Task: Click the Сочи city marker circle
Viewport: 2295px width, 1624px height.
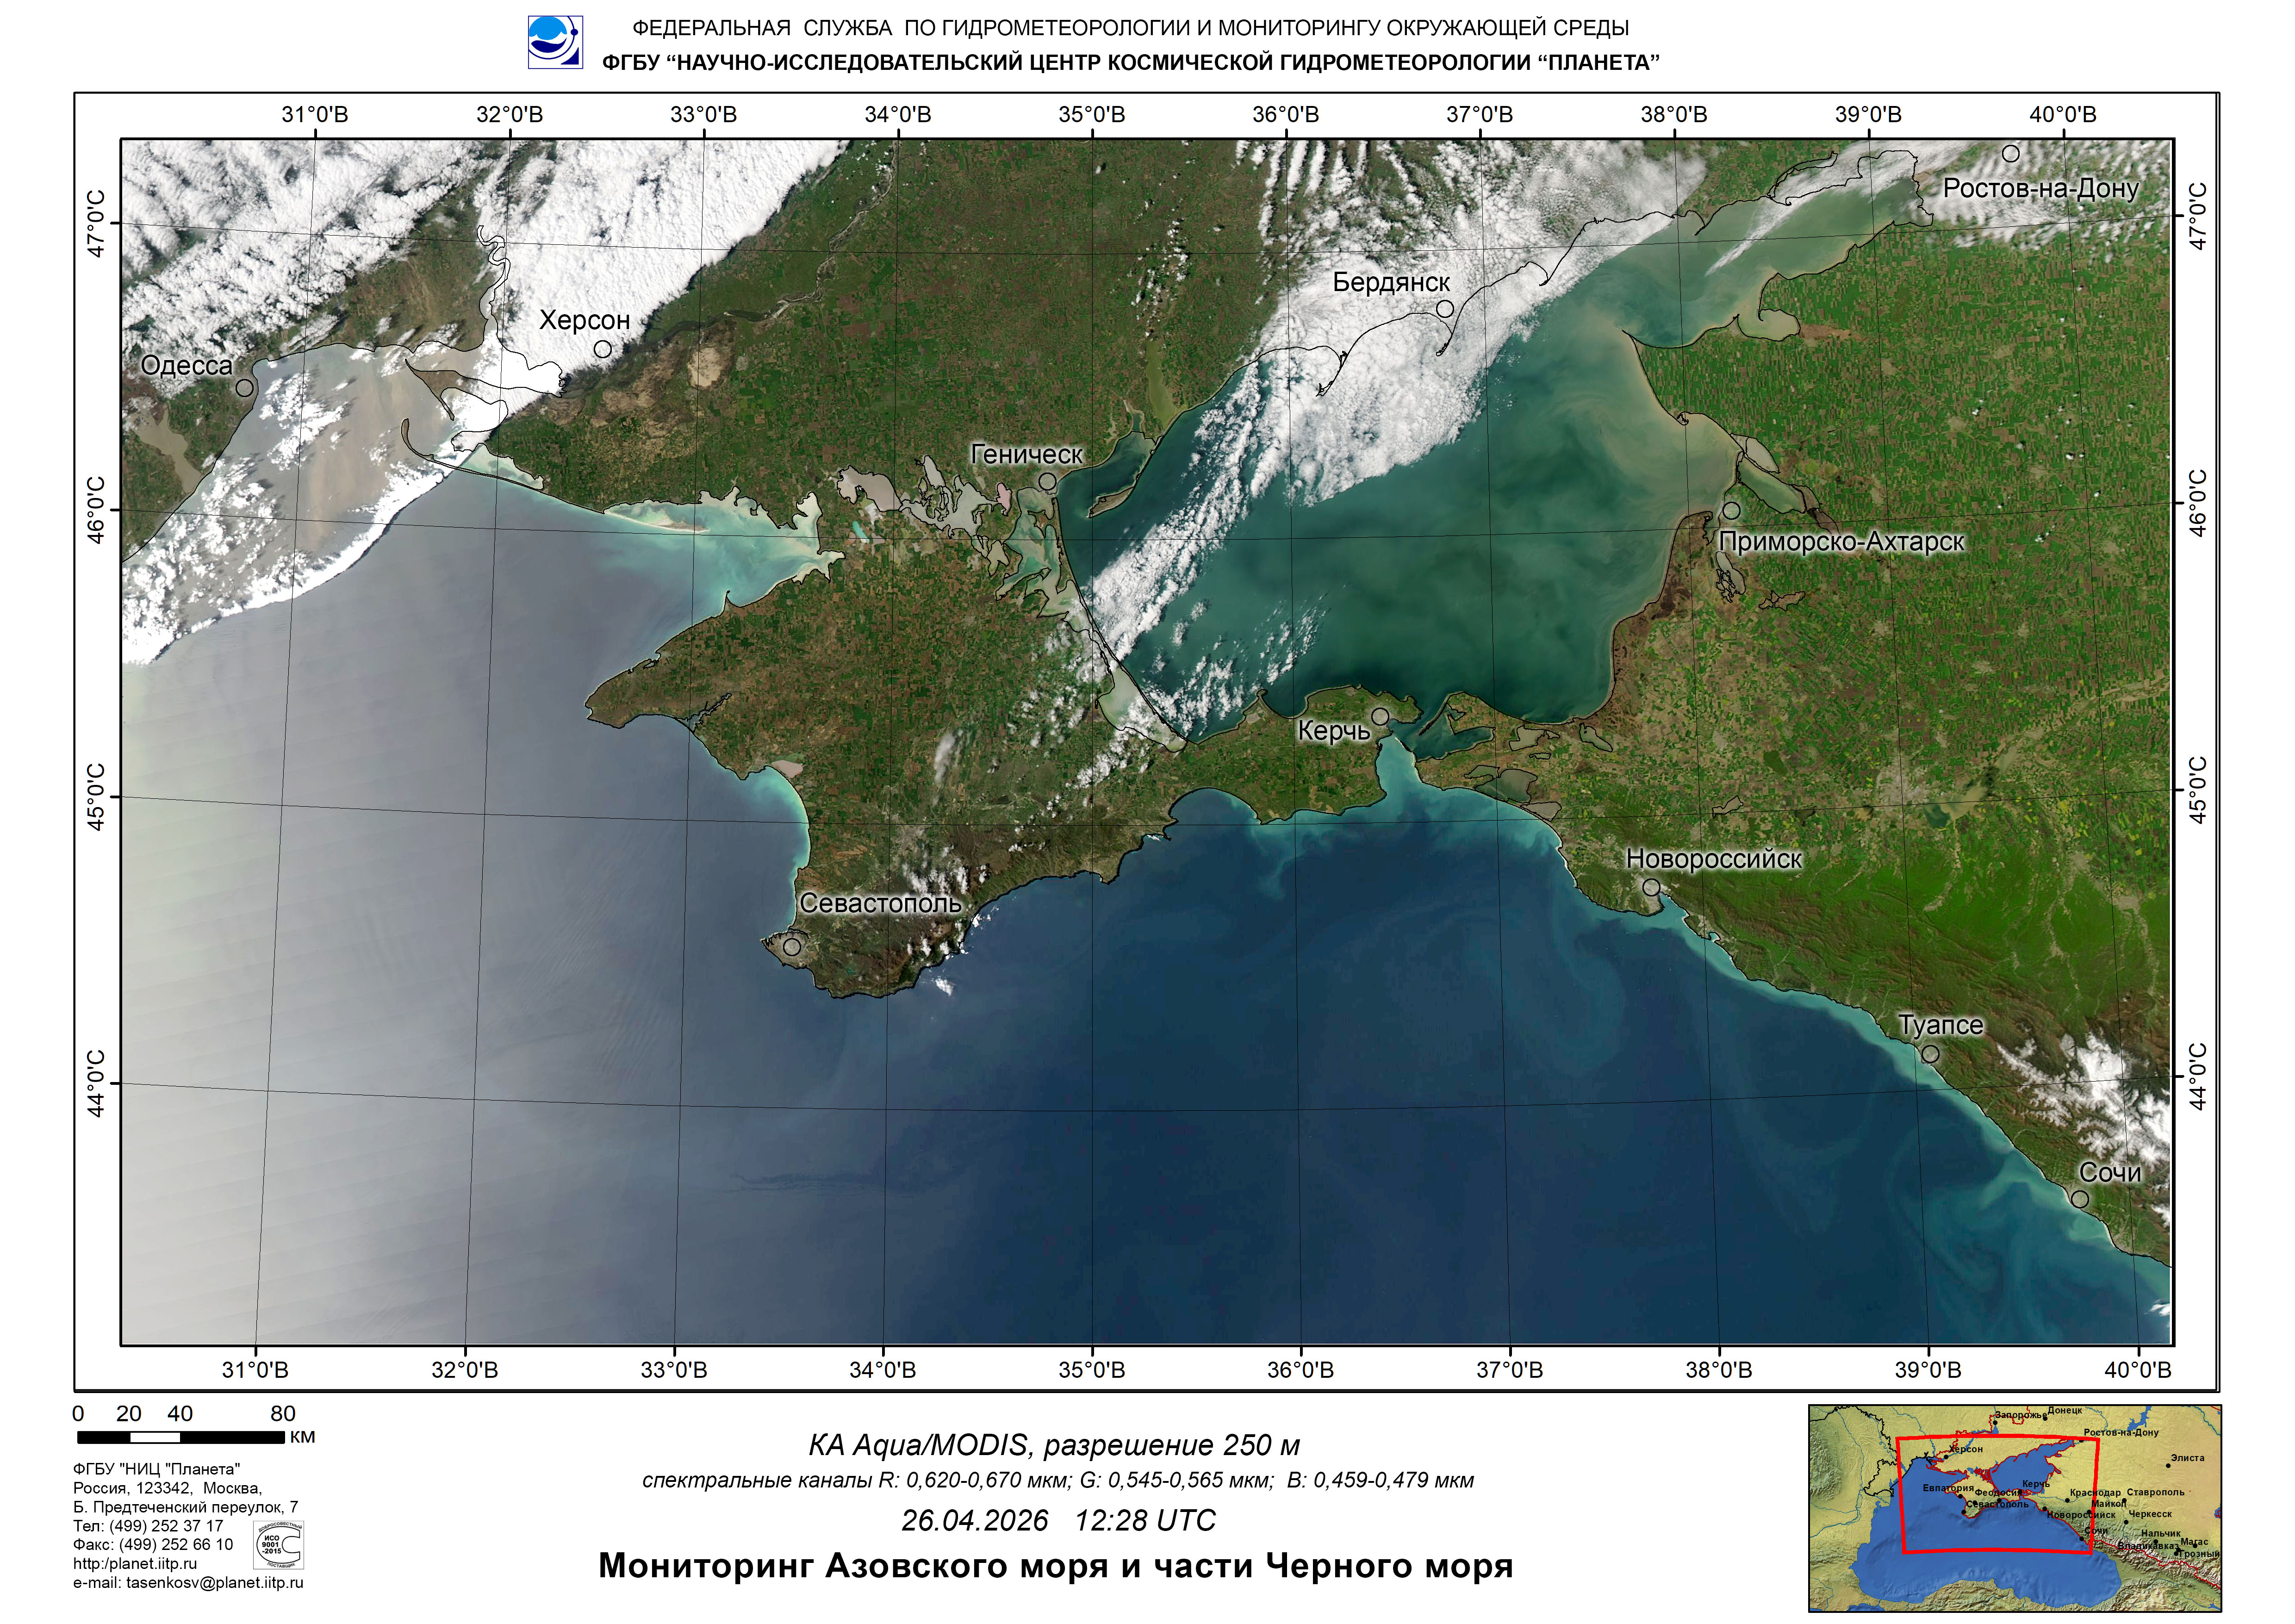Action: [2080, 1199]
